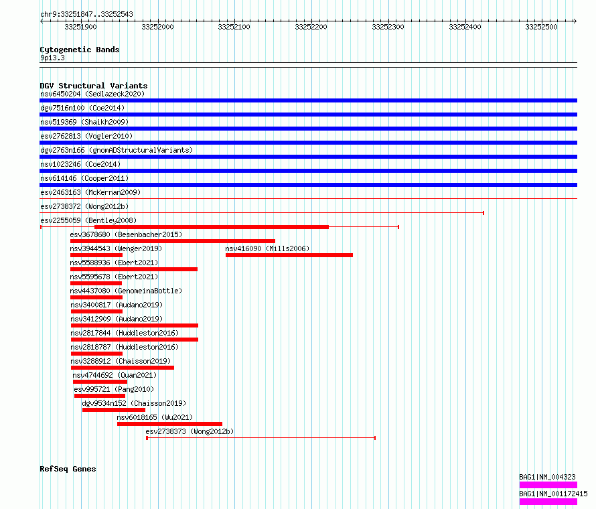This screenshot has height=509, width=596.
Task: Click the ruler's right arrow end
Action: coord(575,21)
